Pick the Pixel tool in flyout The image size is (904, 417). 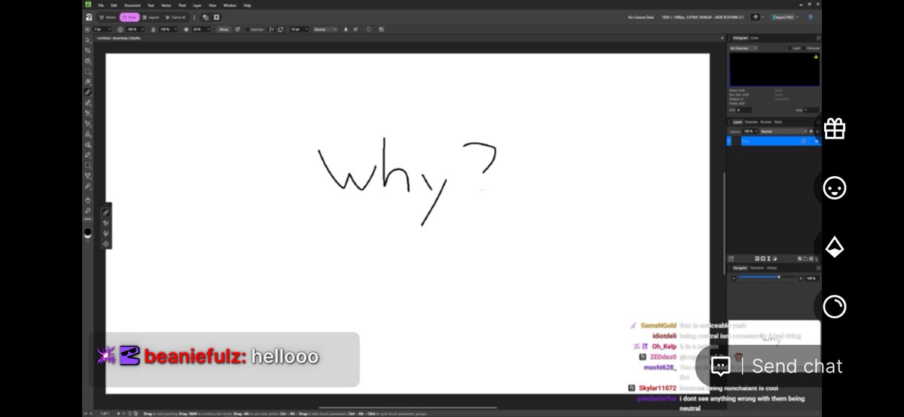(x=106, y=234)
